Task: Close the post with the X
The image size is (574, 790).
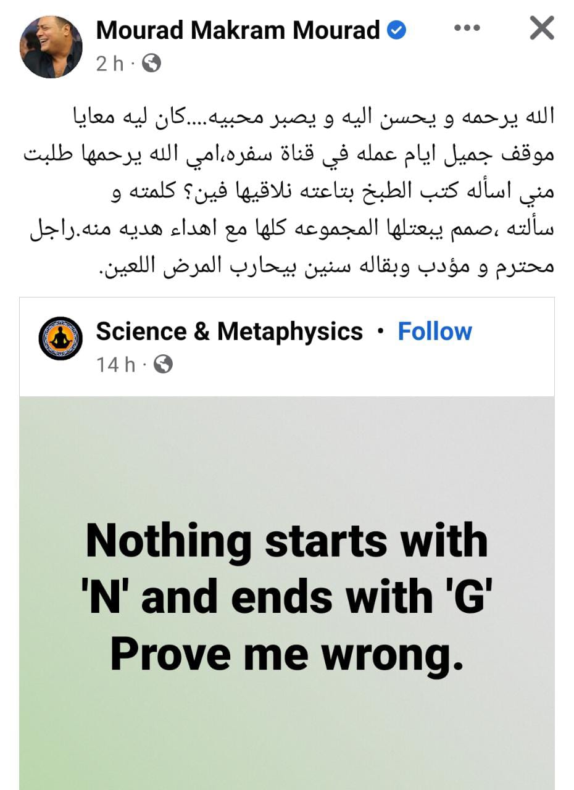Action: pos(541,28)
